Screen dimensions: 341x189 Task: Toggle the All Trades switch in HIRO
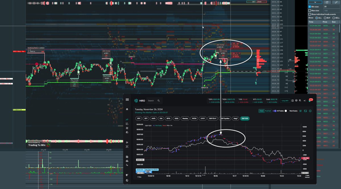(x=275, y=111)
